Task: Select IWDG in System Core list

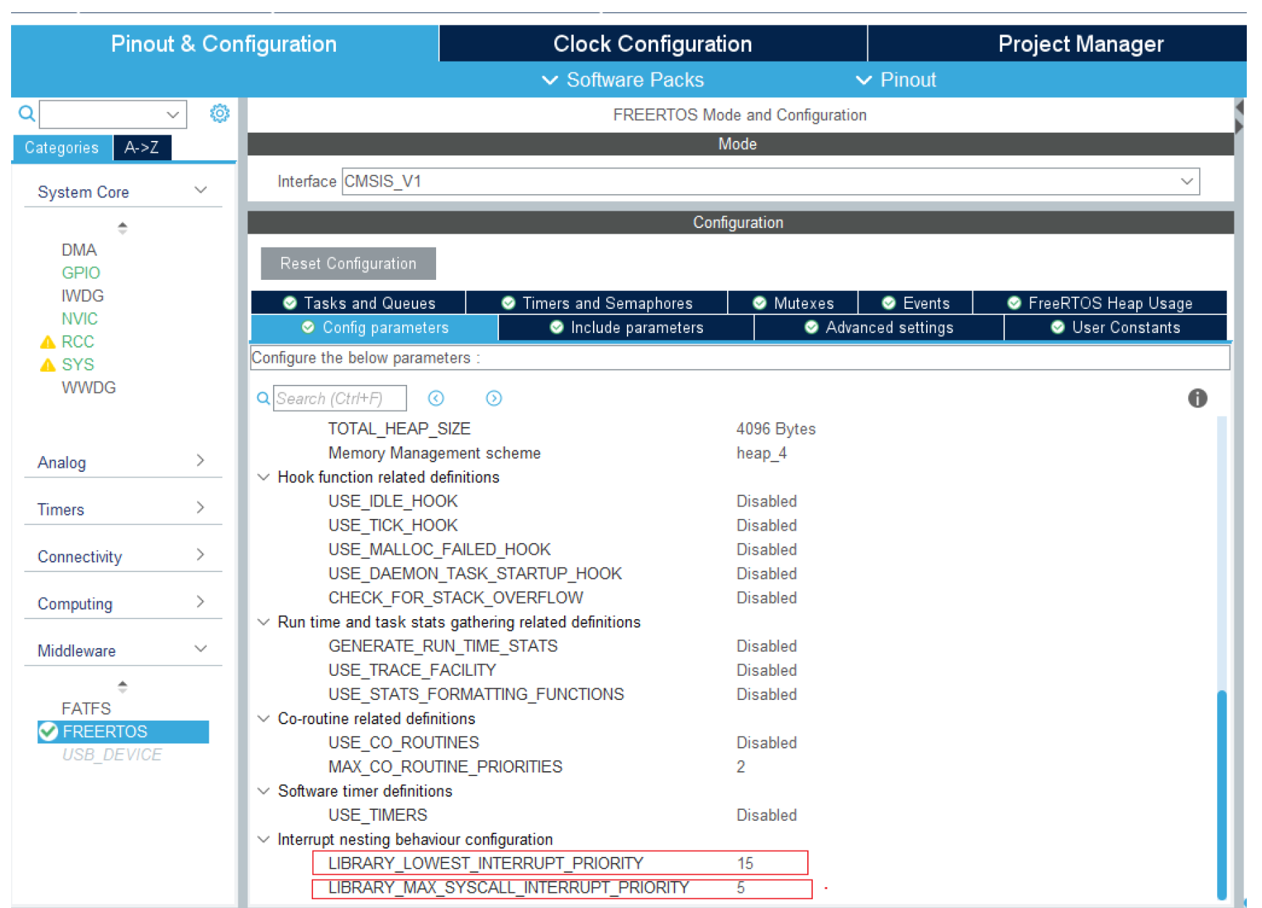Action: (82, 296)
